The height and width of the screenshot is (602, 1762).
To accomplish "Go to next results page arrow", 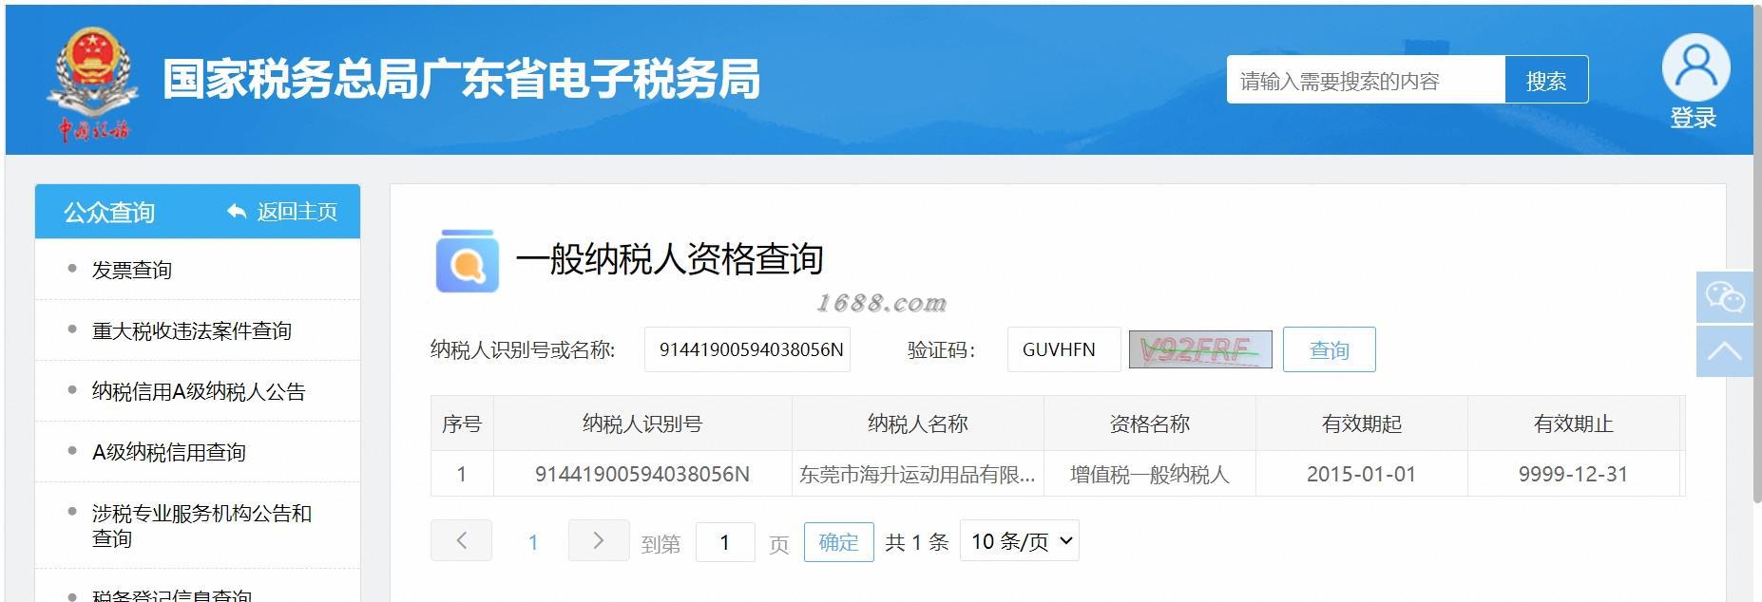I will pyautogui.click(x=599, y=540).
